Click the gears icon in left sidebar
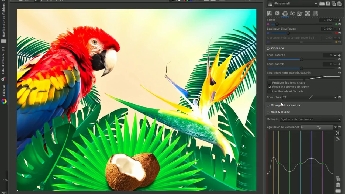 point(4,79)
